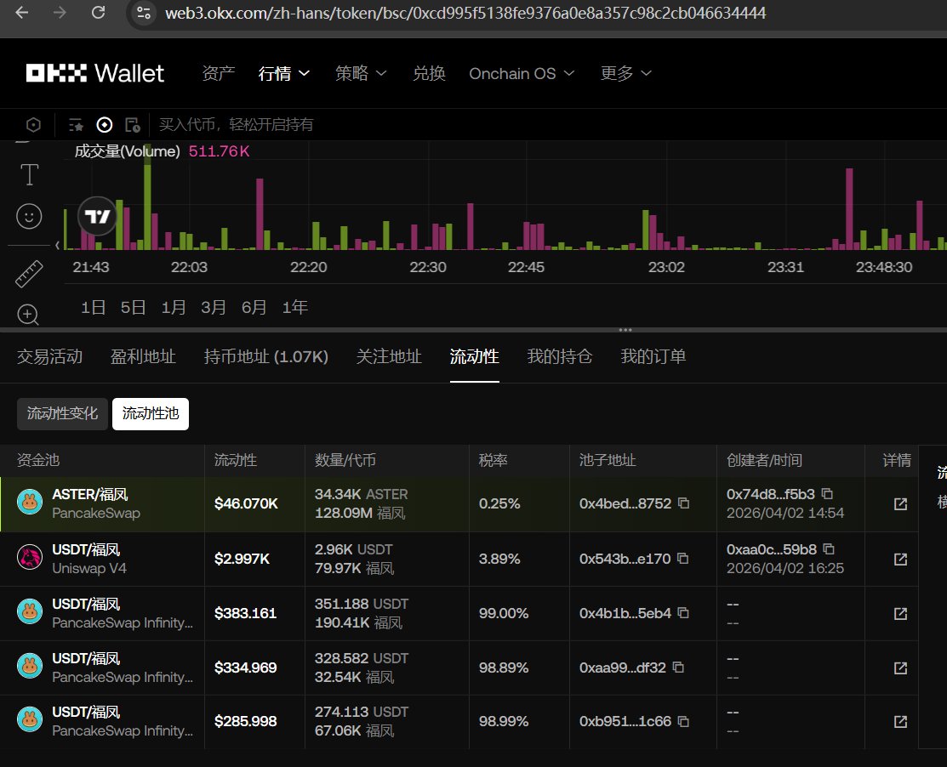Copy pool address 0xb951...1c66
Screen dimensions: 947x767
pos(684,721)
